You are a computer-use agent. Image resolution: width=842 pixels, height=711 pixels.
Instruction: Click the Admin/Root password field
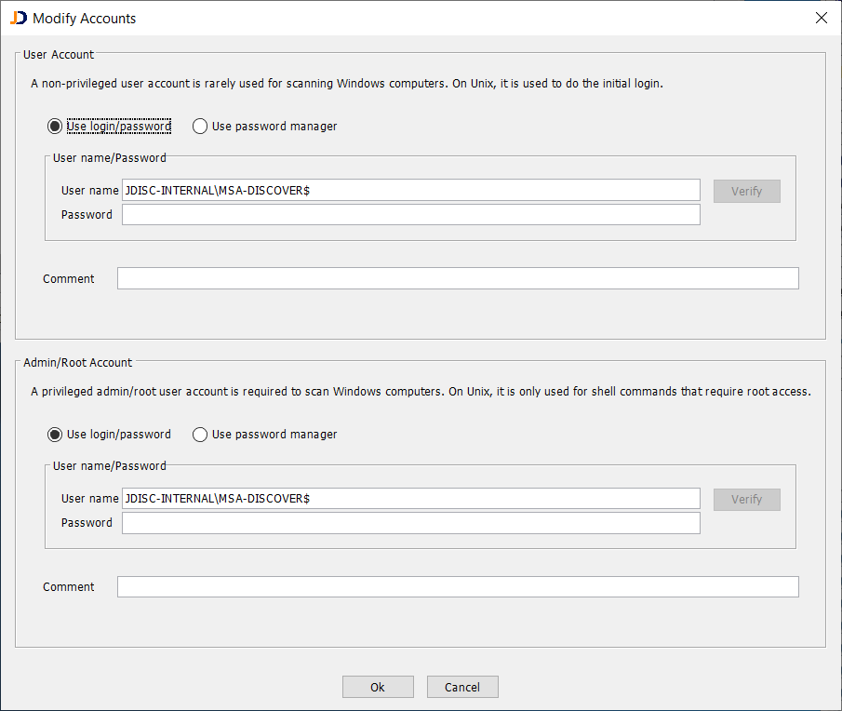[x=409, y=522]
